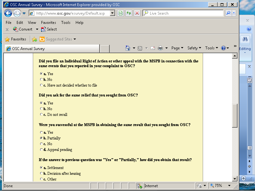Select the Partially radio button
255x191 pixels.
pos(41,138)
